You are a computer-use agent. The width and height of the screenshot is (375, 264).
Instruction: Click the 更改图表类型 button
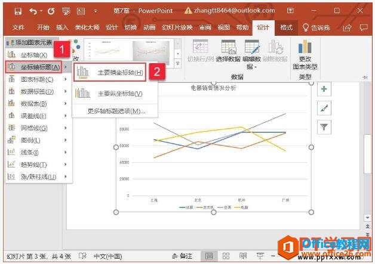click(305, 55)
